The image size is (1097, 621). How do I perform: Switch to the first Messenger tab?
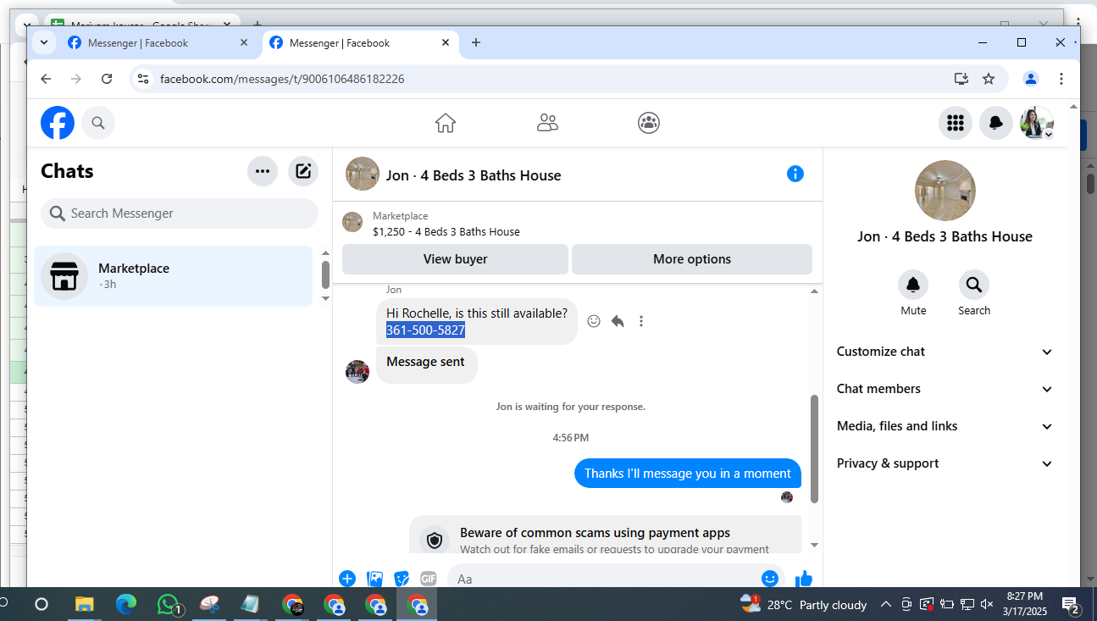(x=159, y=42)
